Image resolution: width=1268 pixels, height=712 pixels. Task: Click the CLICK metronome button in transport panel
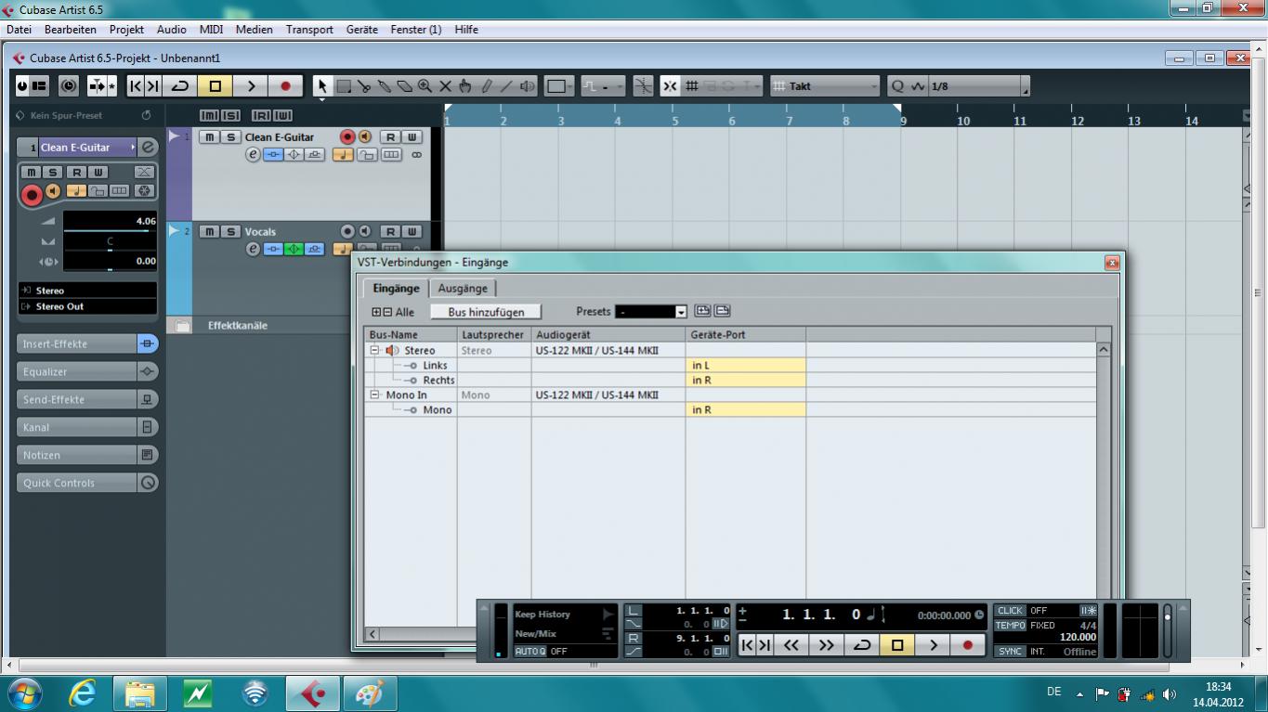coord(1010,611)
